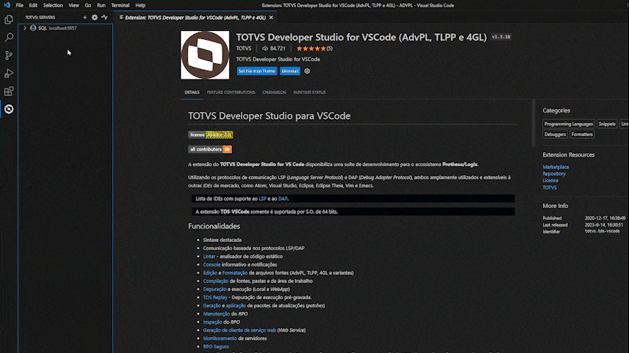
Task: Switch to the Details tab
Action: pyautogui.click(x=191, y=92)
